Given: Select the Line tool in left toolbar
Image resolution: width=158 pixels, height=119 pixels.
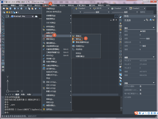Looking at the screenshot, I should pos(3,17).
